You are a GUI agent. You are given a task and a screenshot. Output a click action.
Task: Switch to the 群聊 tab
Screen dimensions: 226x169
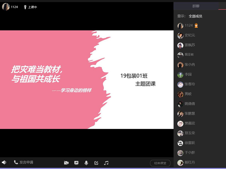(196, 6)
